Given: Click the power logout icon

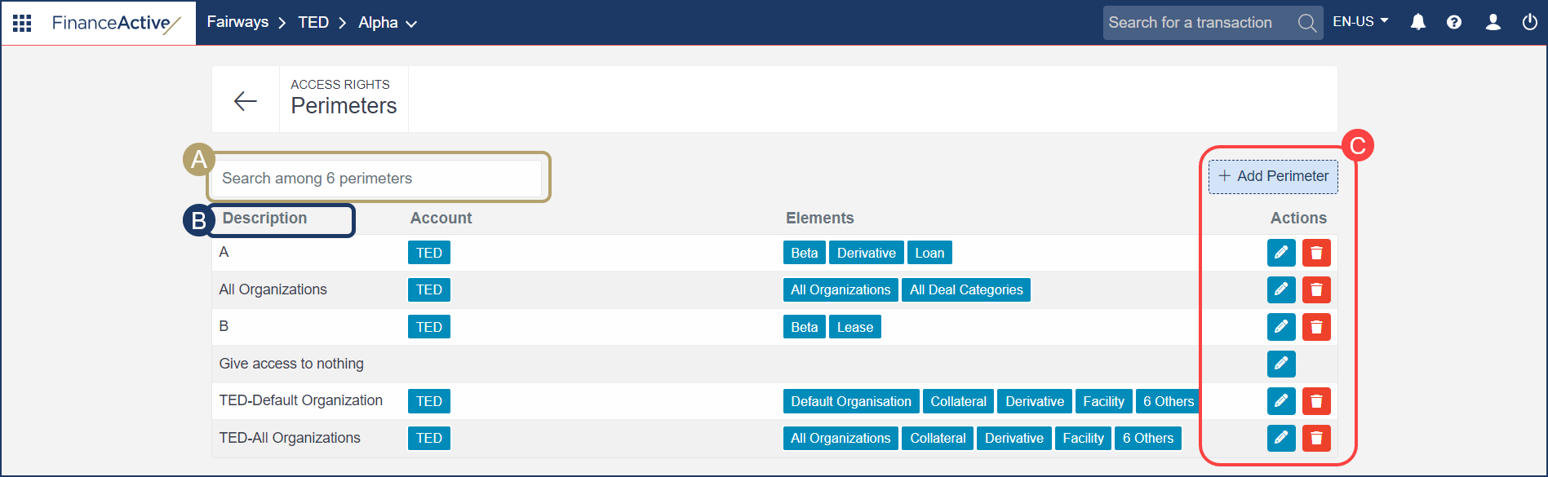Looking at the screenshot, I should pos(1529,22).
